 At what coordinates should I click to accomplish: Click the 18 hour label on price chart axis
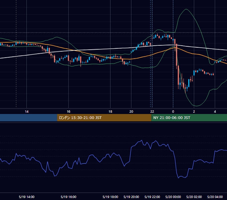point(110,112)
